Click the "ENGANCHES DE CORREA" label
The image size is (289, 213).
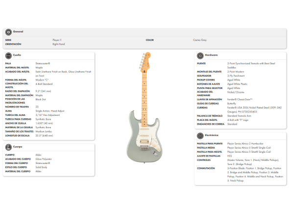click(211, 124)
